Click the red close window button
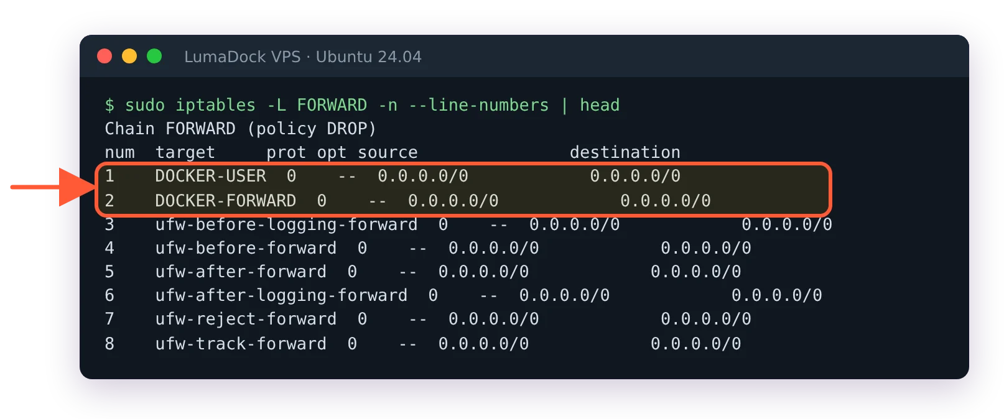 coord(105,56)
